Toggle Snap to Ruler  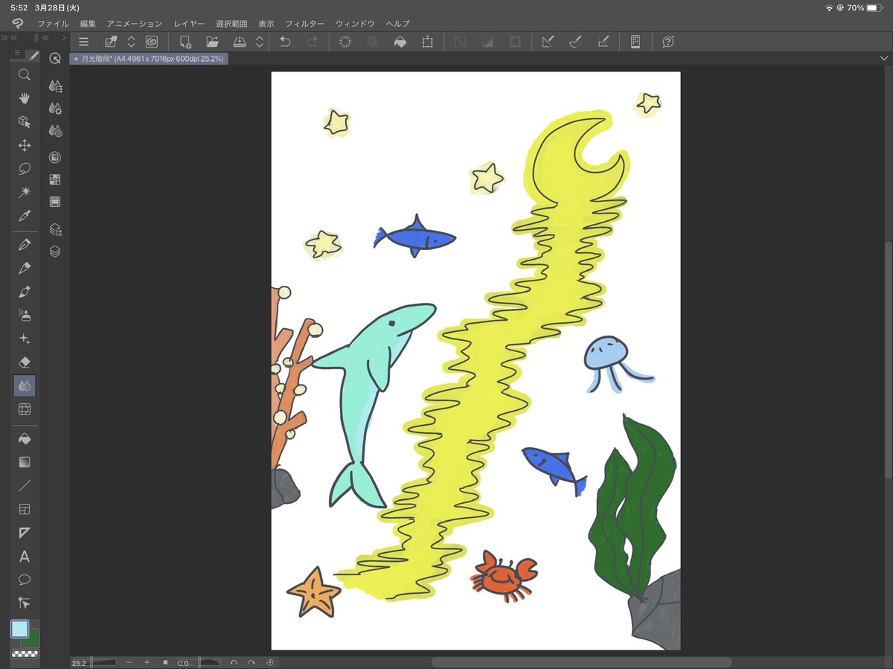(548, 42)
